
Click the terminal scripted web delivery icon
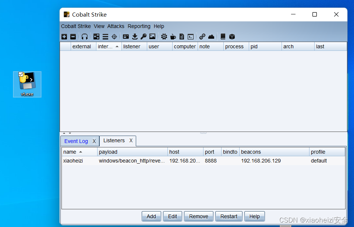[191, 36]
